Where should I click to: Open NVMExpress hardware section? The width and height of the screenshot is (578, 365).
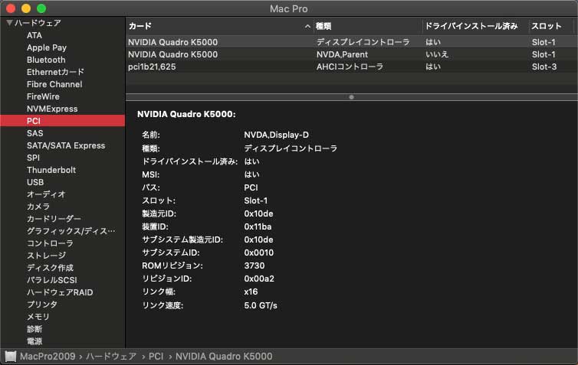(52, 109)
